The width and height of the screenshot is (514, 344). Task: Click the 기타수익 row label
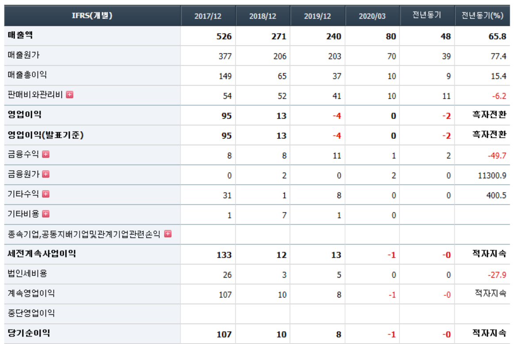coord(23,194)
